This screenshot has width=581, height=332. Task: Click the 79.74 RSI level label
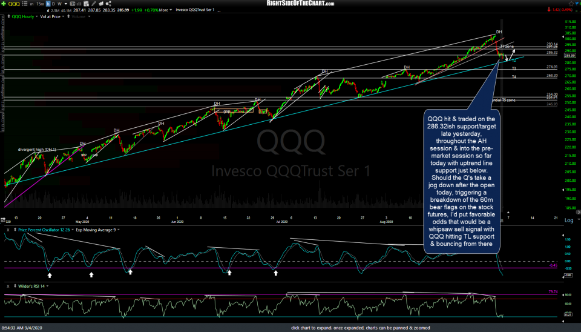pos(553,292)
